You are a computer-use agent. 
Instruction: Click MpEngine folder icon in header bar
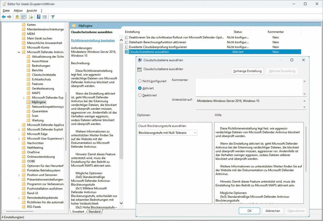point(74,26)
